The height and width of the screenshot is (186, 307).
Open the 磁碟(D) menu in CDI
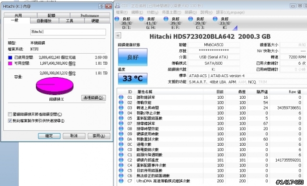190,12
